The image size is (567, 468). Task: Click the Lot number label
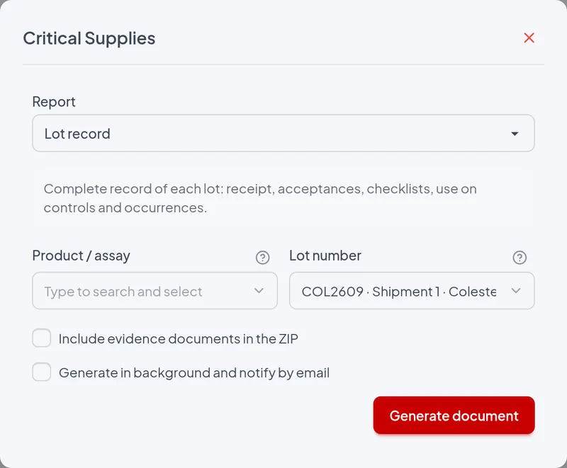click(x=325, y=256)
